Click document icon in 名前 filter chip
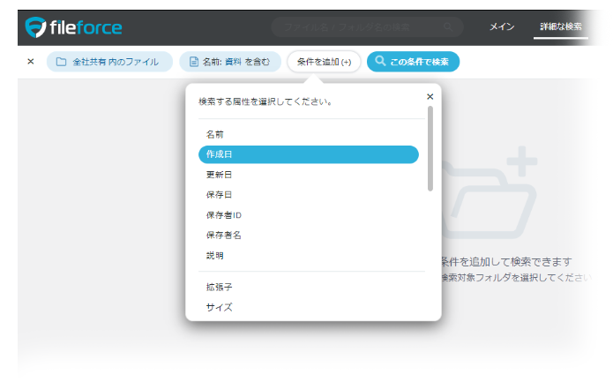The width and height of the screenshot is (613, 389). [193, 62]
